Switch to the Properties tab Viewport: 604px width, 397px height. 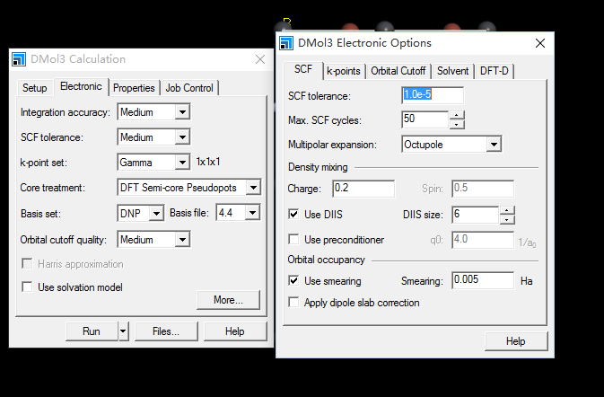[135, 88]
